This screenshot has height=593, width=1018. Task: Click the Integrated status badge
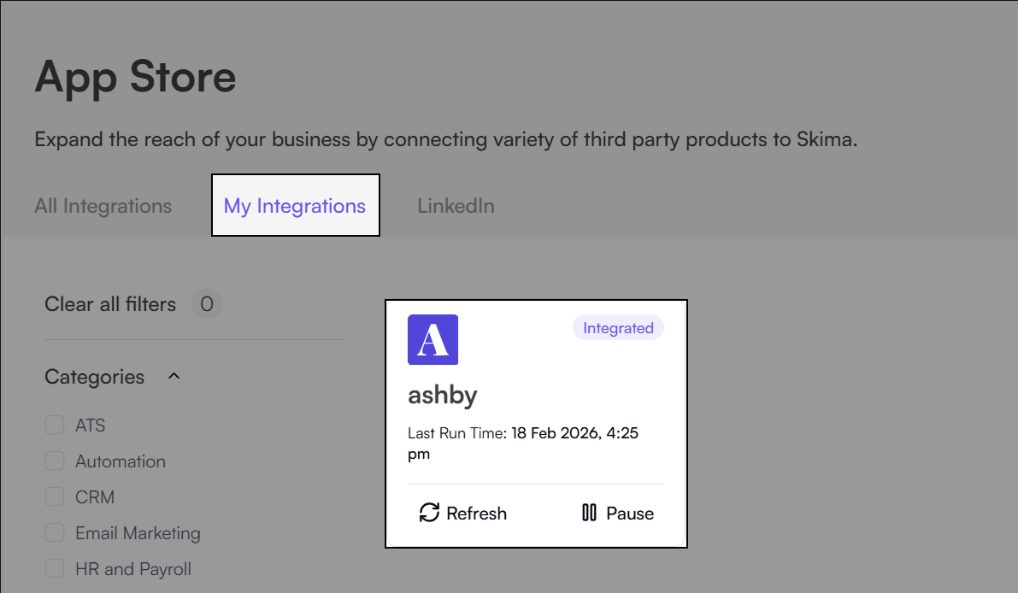coord(618,328)
